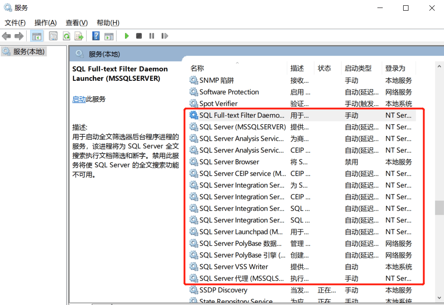The width and height of the screenshot is (444, 305).
Task: Maximize the 服务 window
Action: pyautogui.click(x=406, y=8)
